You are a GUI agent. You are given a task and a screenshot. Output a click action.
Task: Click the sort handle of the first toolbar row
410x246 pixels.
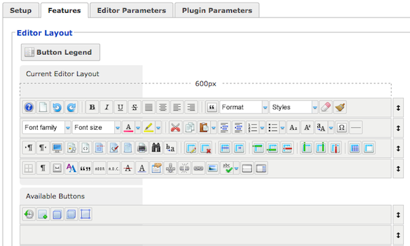398,108
